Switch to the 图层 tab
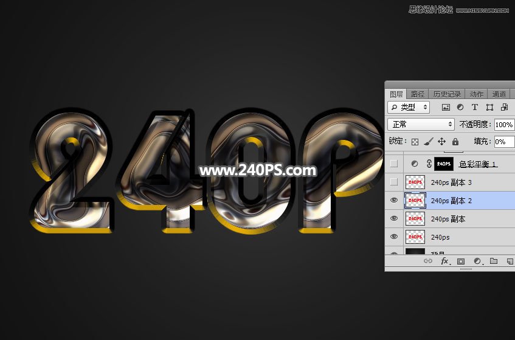Image resolution: width=515 pixels, height=340 pixels. click(x=396, y=94)
